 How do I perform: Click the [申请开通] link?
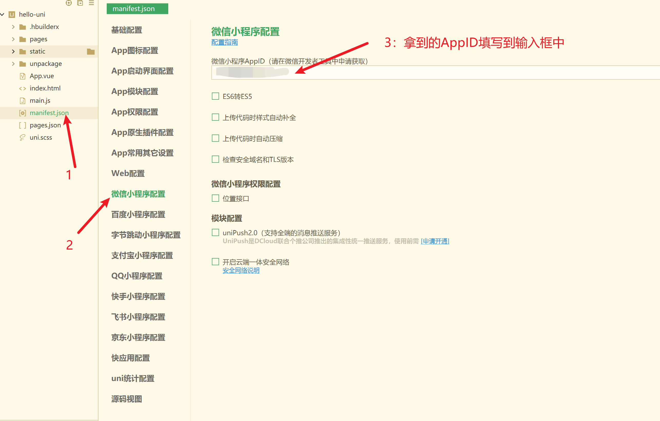(x=435, y=241)
